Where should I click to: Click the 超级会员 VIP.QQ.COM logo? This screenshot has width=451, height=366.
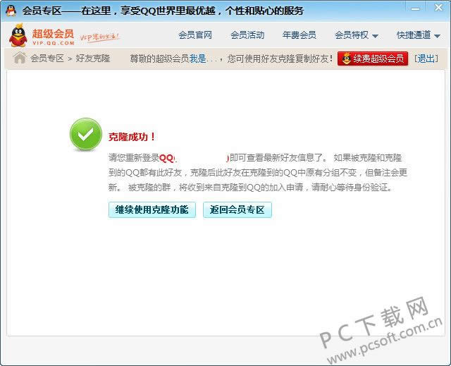[42, 35]
